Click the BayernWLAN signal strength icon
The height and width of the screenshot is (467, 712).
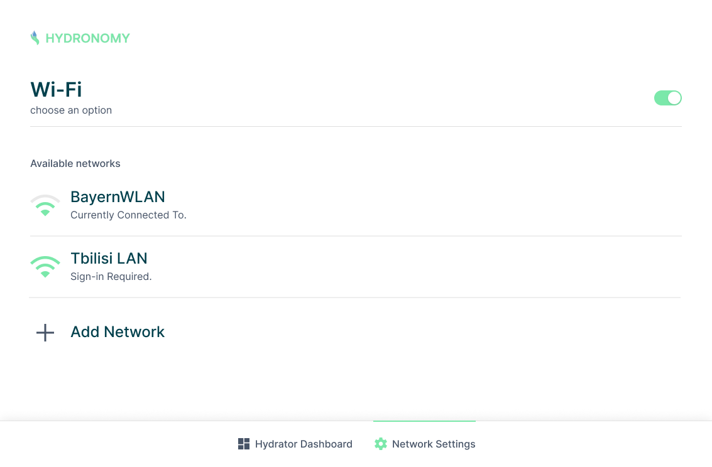[x=45, y=205]
